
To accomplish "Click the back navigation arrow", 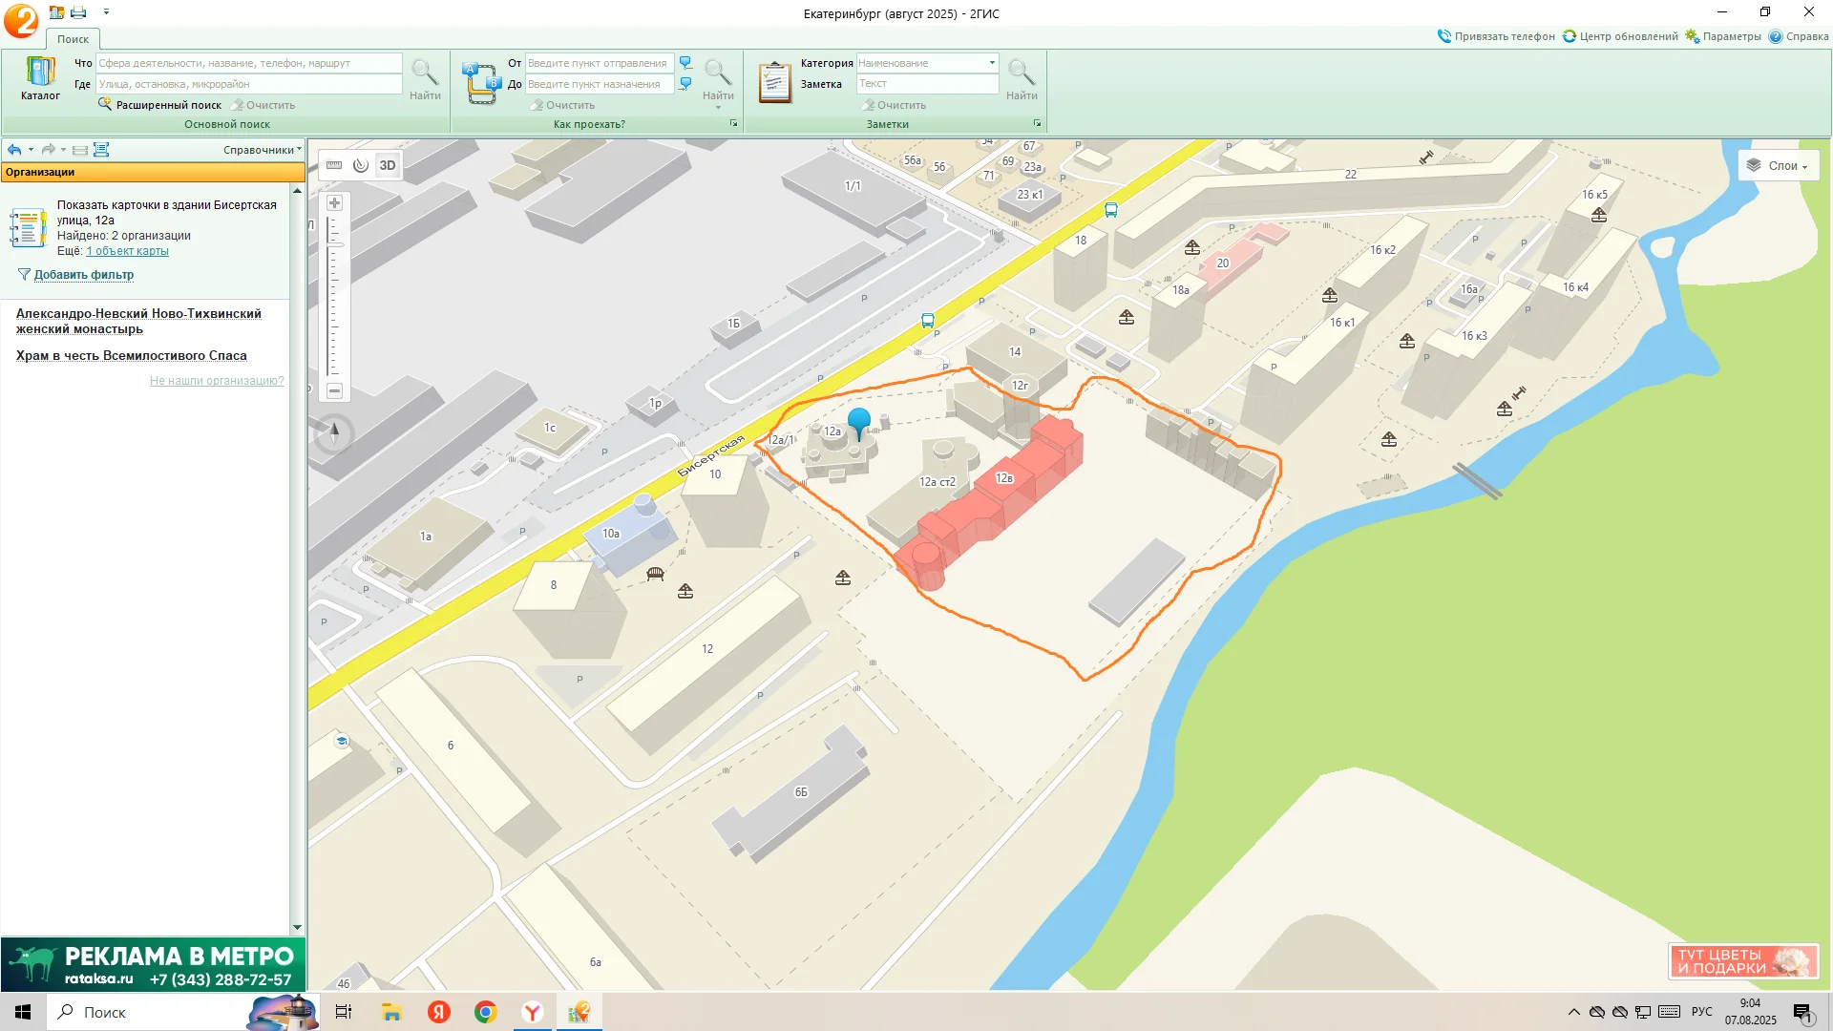I will pyautogui.click(x=13, y=150).
